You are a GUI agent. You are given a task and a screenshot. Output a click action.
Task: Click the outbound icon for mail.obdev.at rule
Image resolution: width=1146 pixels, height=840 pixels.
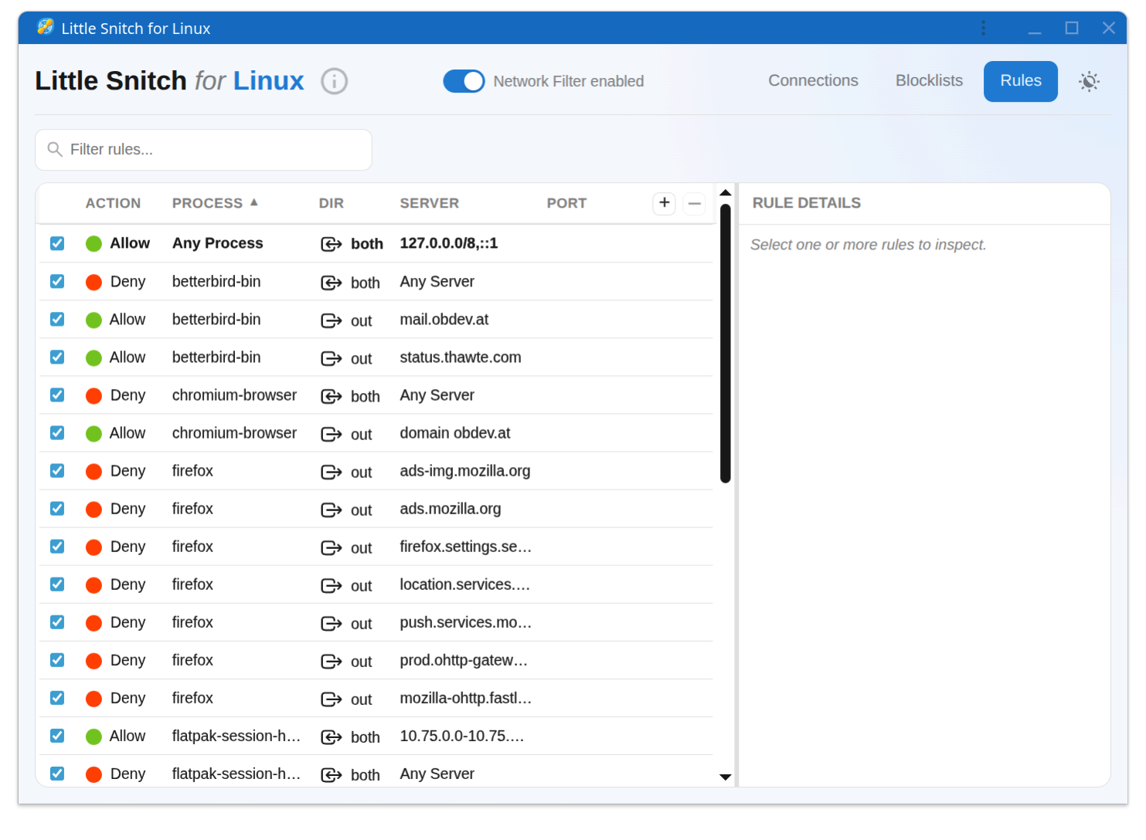coord(332,320)
